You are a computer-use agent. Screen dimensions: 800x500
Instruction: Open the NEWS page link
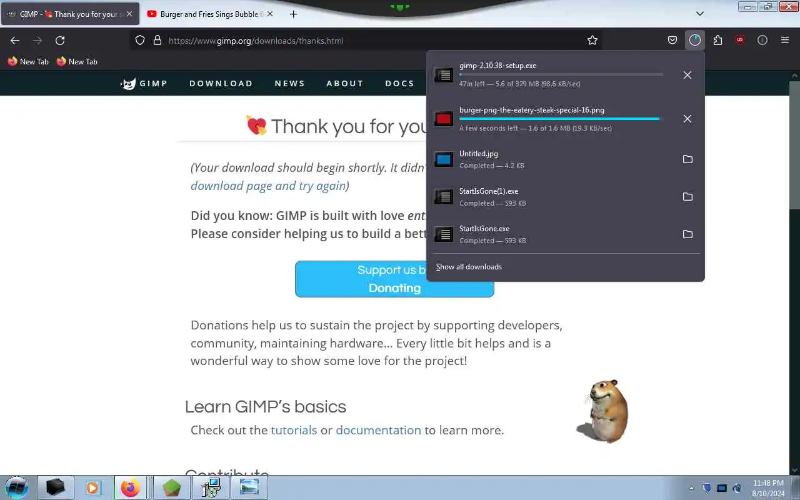click(x=290, y=83)
